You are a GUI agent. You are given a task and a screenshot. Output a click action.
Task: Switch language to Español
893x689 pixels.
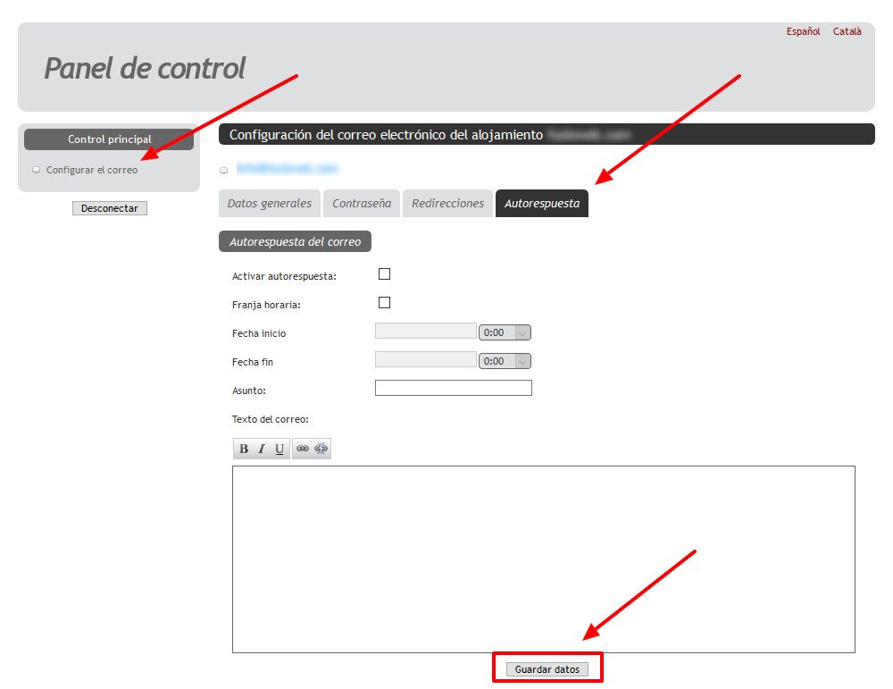(x=803, y=31)
